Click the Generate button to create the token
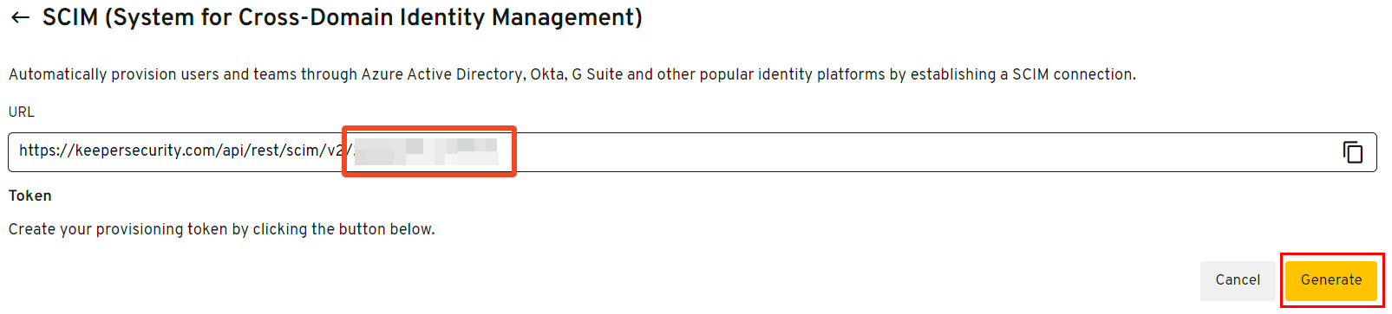Image resolution: width=1392 pixels, height=314 pixels. coord(1331,280)
